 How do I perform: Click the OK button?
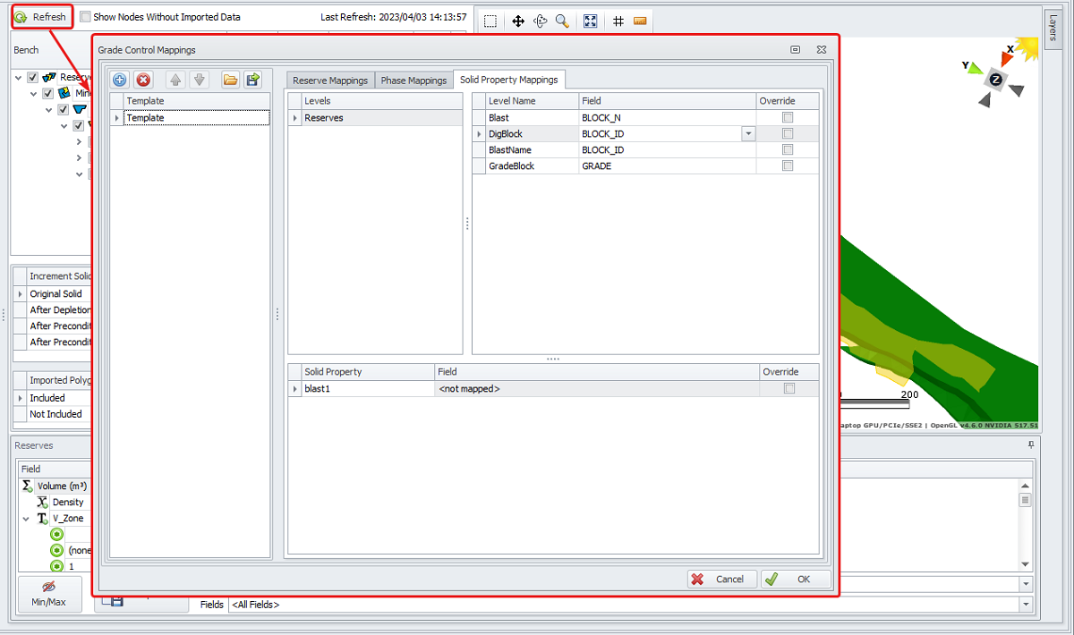(x=796, y=579)
